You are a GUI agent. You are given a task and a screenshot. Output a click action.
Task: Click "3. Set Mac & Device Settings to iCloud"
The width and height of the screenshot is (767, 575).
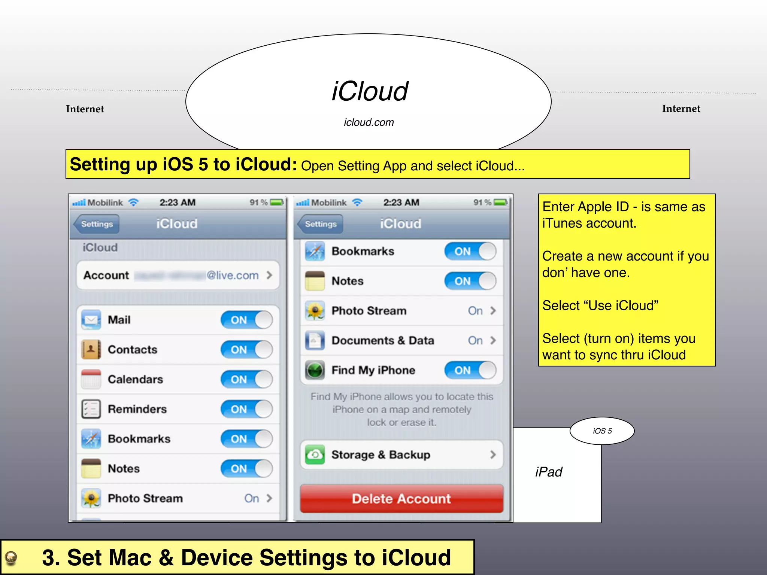click(x=247, y=557)
